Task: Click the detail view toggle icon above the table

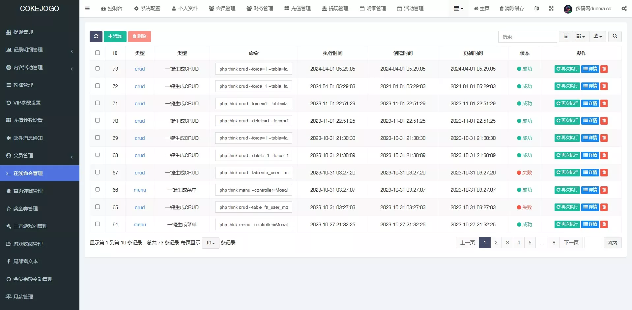Action: coord(566,37)
